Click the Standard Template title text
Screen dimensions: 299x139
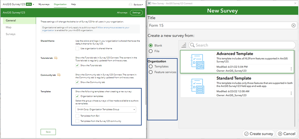click(234, 78)
